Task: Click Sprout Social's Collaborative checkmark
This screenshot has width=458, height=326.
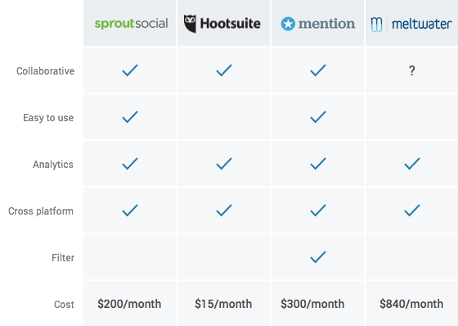Action: pyautogui.click(x=130, y=70)
